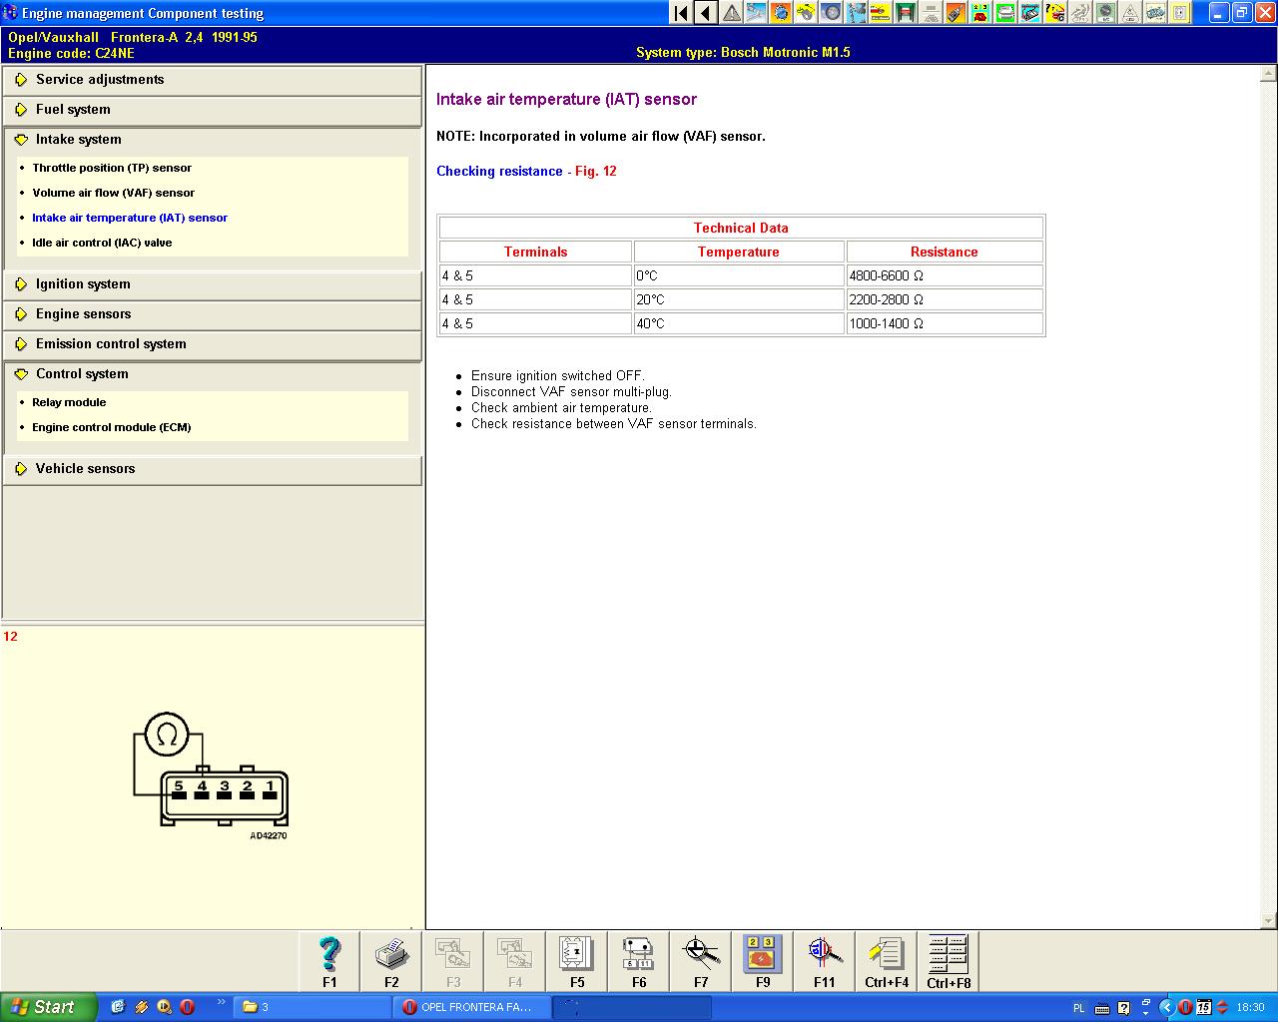The height and width of the screenshot is (1022, 1278).
Task: Click the F1 help question mark icon
Action: point(329,955)
